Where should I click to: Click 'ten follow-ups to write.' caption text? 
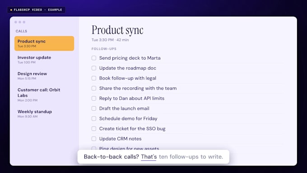point(191,157)
